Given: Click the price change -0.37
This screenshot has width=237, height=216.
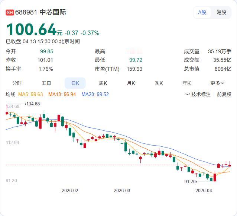Looking at the screenshot, I should [71, 33].
